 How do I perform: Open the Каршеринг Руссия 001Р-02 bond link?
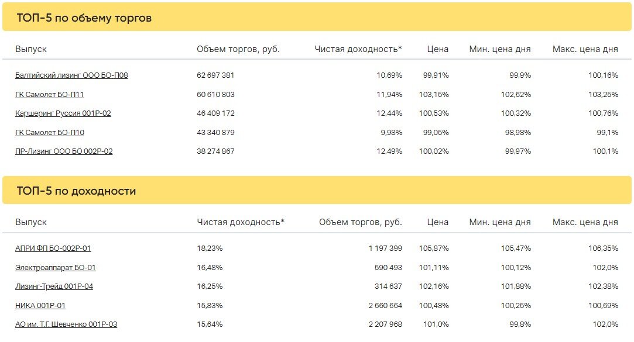[63, 113]
